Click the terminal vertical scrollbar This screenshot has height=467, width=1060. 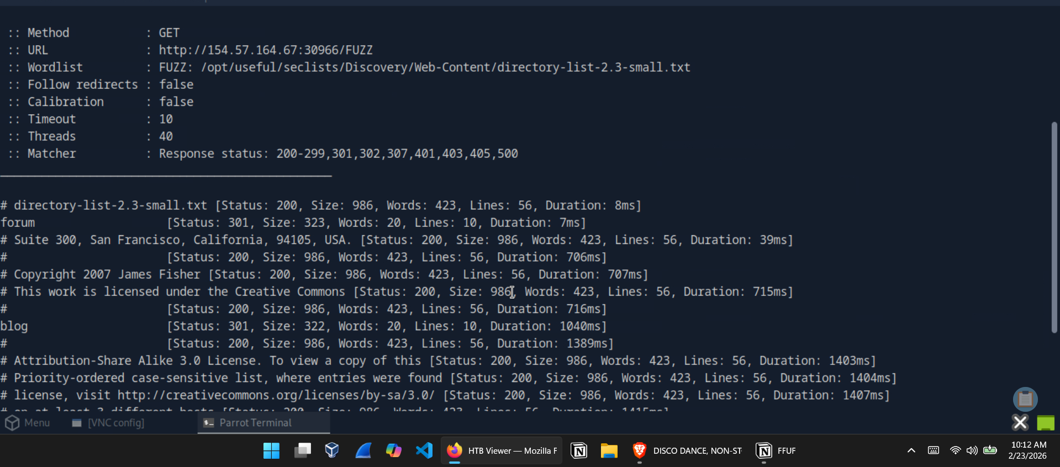click(x=1054, y=227)
